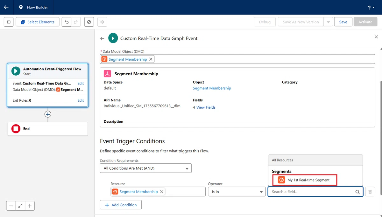
Task: Remove Segment Membership pill from Resource field
Action: tap(162, 192)
